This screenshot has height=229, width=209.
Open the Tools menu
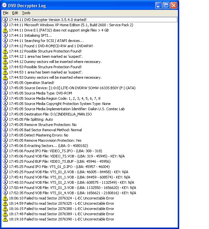click(x=26, y=13)
